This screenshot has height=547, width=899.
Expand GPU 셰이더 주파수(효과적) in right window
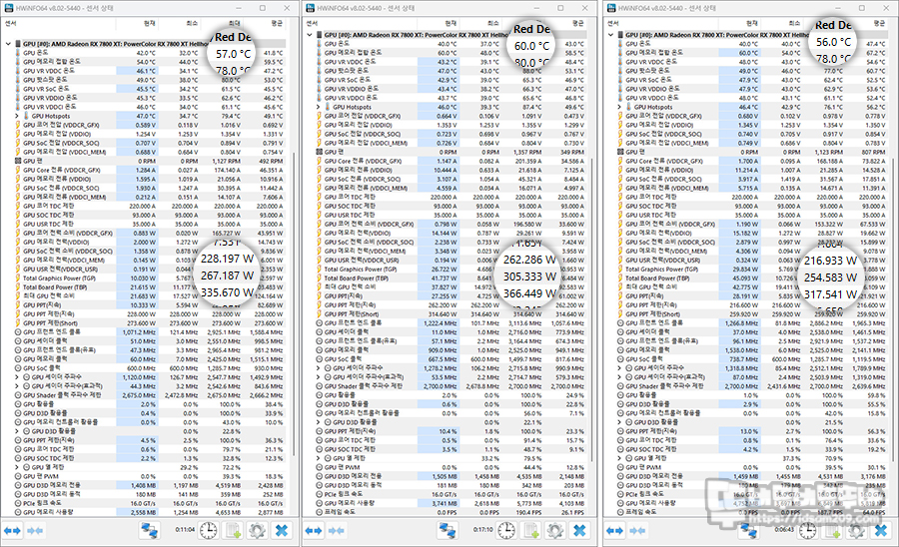[x=619, y=377]
